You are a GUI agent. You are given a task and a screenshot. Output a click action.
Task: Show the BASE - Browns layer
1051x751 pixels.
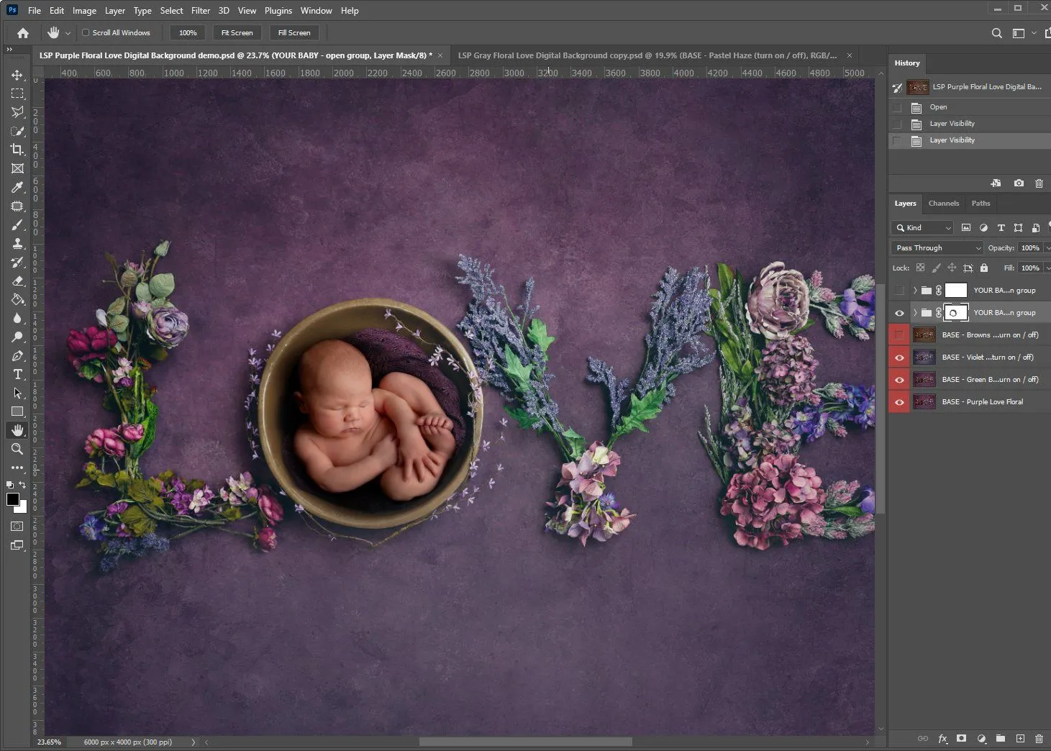pyautogui.click(x=899, y=335)
